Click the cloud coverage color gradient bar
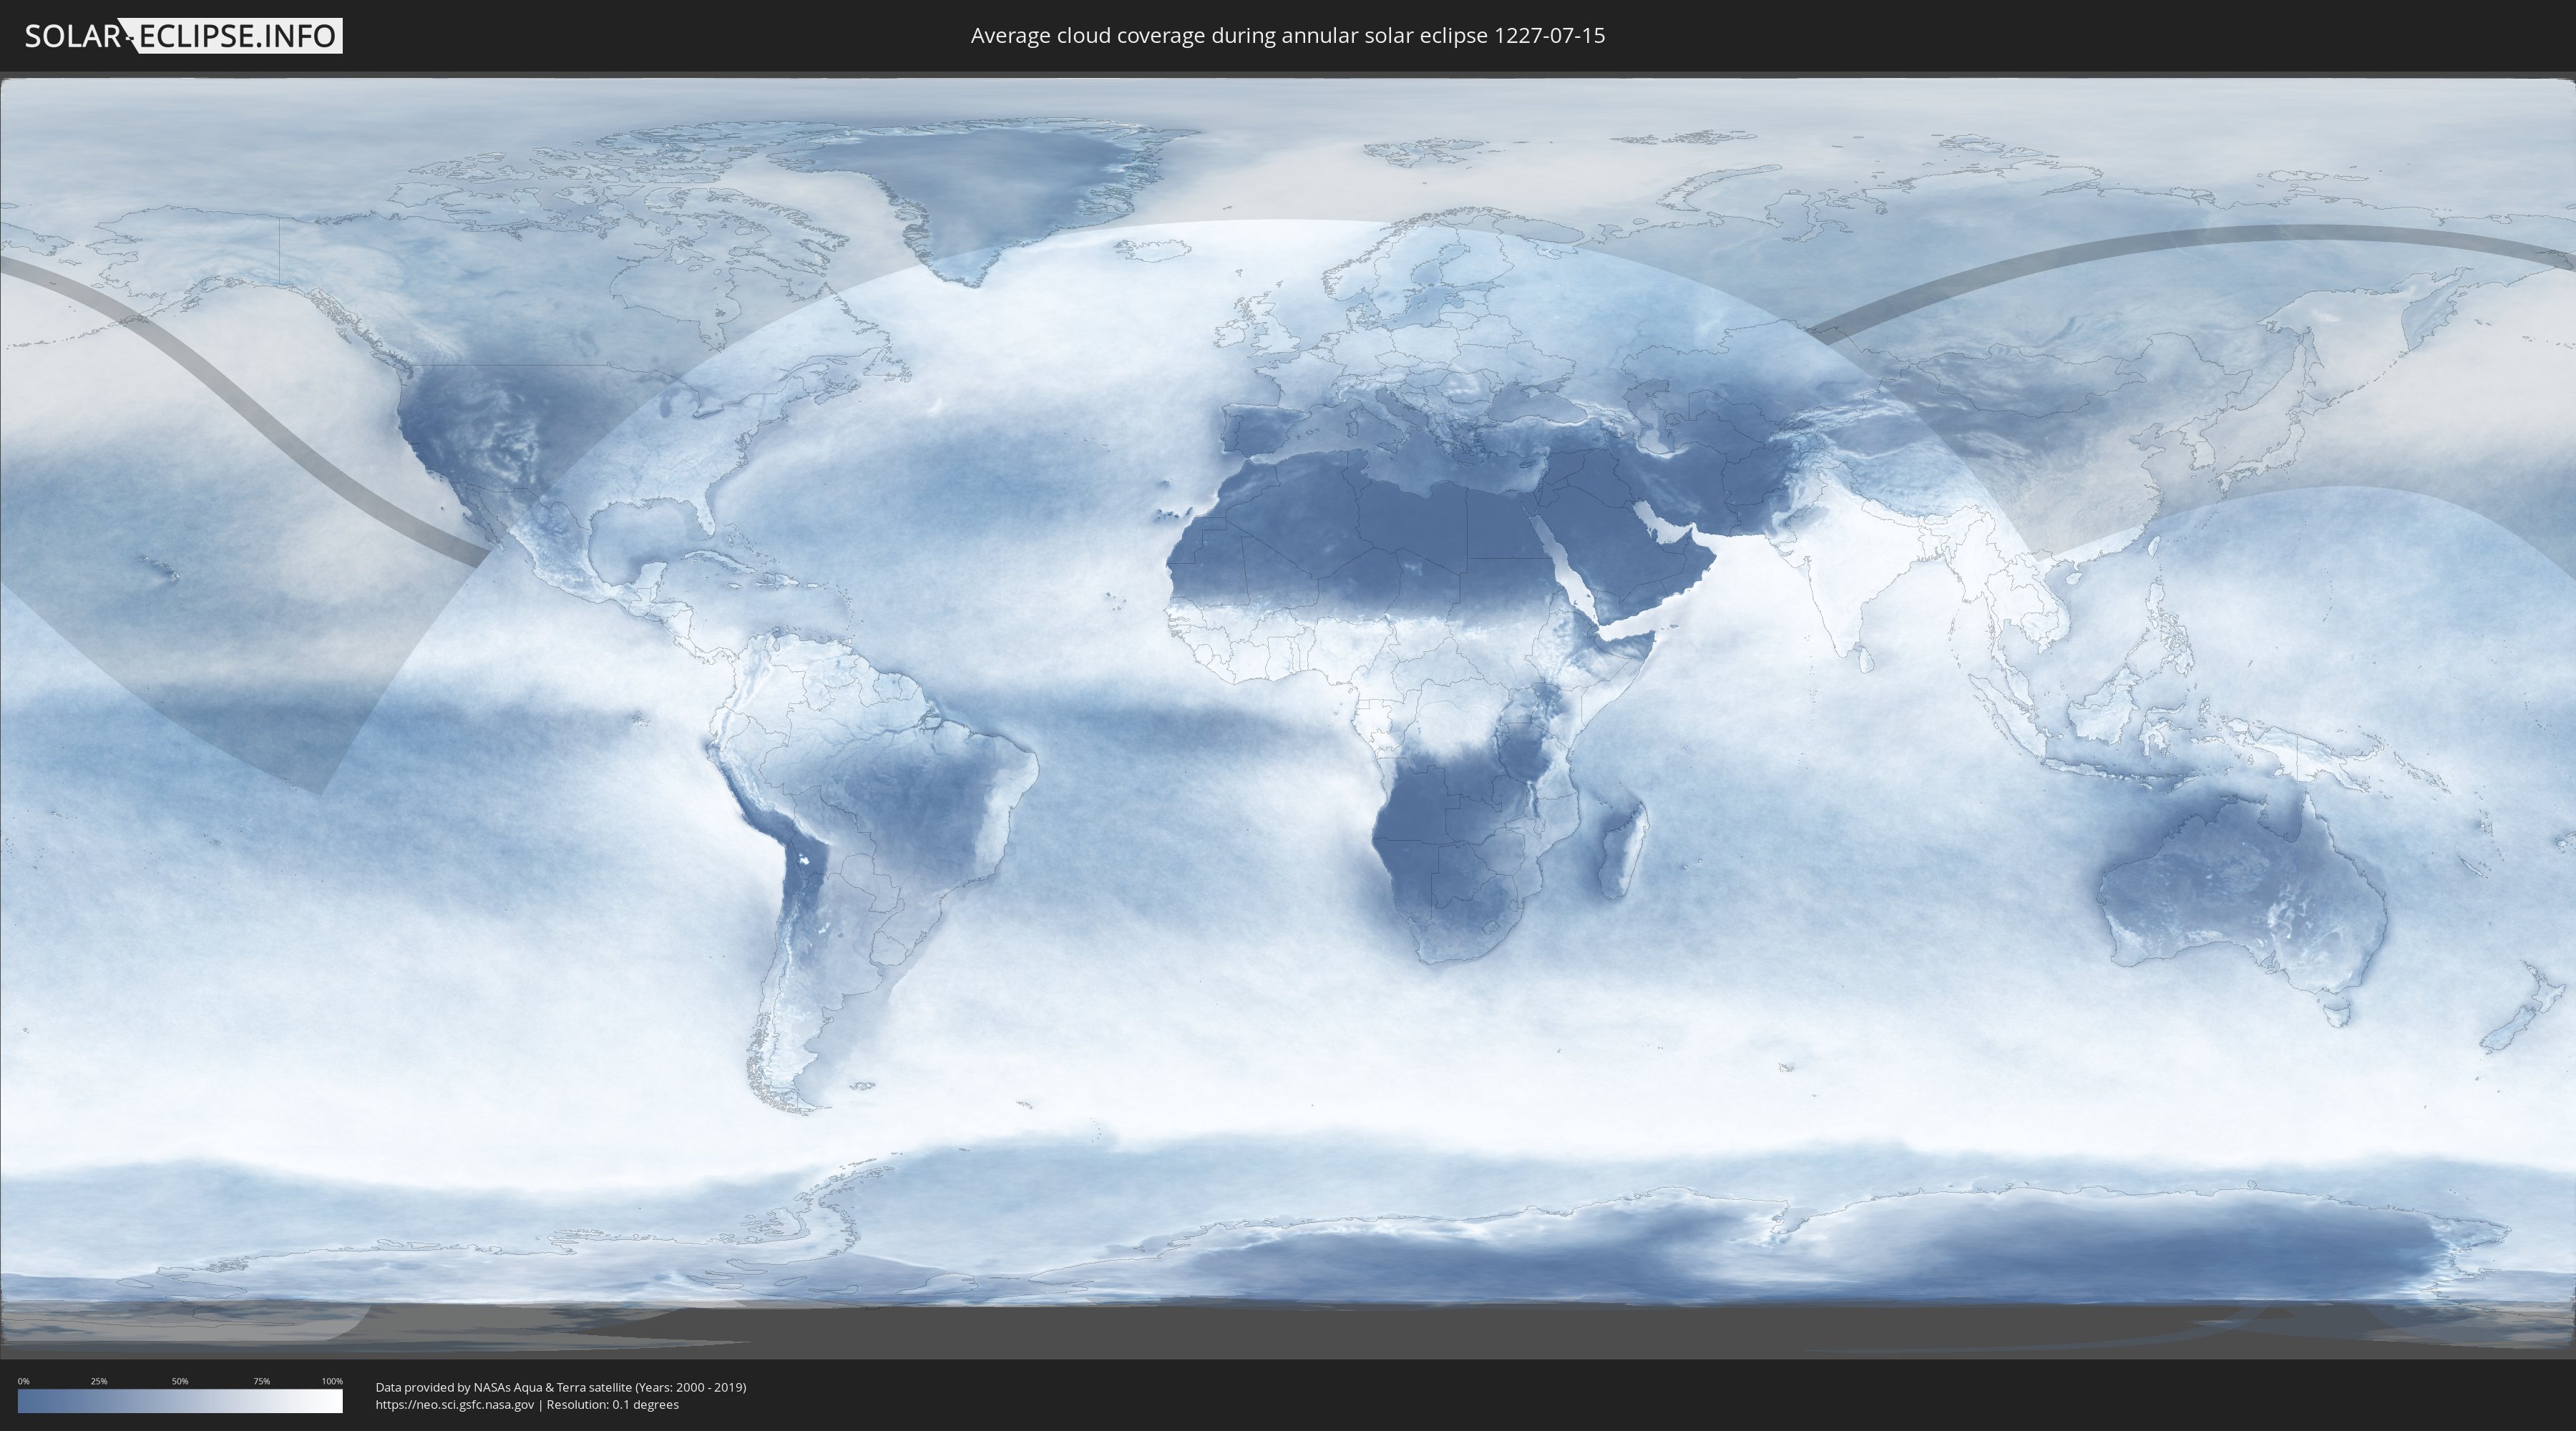This screenshot has height=1431, width=2576. 180,1401
